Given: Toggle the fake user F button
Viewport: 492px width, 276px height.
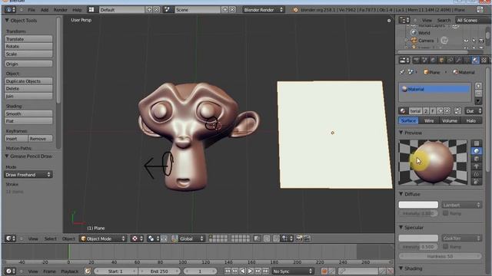Looking at the screenshot, I should [x=433, y=110].
